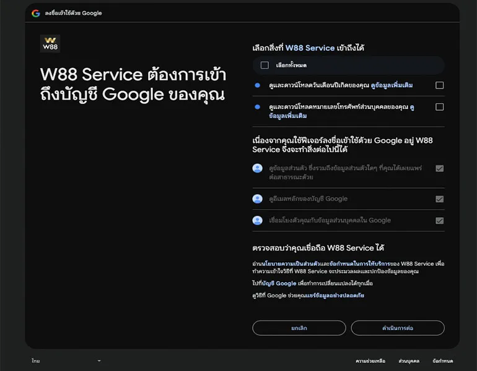Open ส่วนบุคคล (privacy) footer link
The width and height of the screenshot is (477, 371).
409,361
